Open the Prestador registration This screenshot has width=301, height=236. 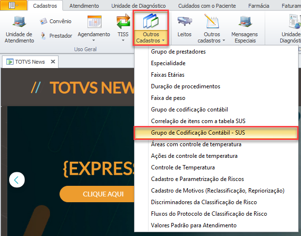(56, 36)
